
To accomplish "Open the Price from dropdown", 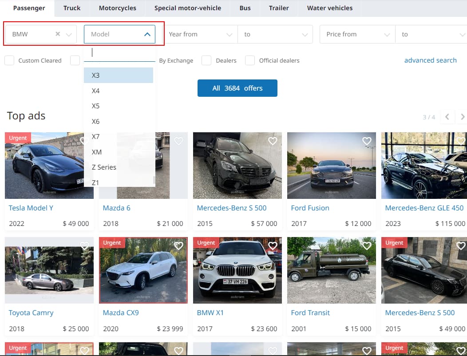I will point(357,34).
